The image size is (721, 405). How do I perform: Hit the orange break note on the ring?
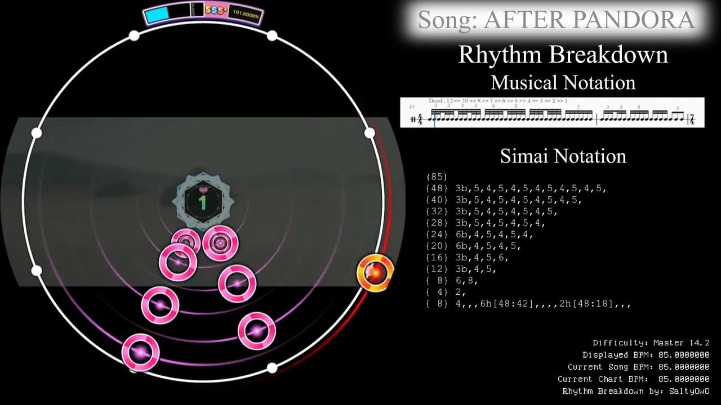[x=375, y=273]
